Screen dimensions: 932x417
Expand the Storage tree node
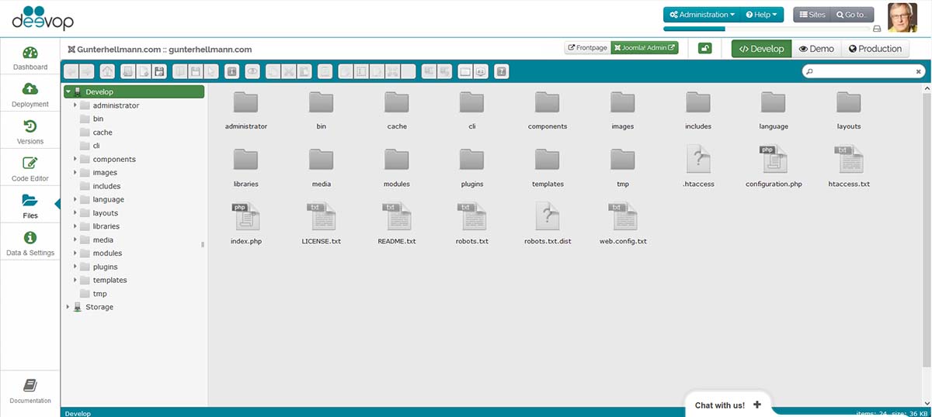[68, 307]
